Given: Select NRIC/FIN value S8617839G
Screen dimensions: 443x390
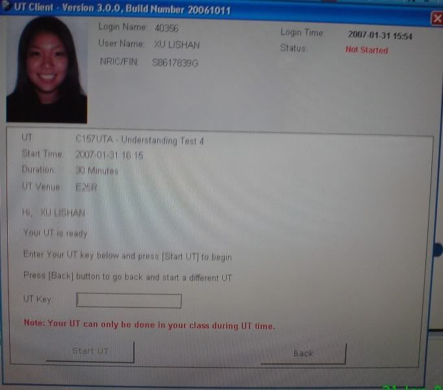Looking at the screenshot, I should (175, 62).
